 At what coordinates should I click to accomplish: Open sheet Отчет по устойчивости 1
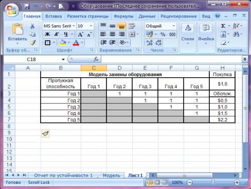click(63, 176)
